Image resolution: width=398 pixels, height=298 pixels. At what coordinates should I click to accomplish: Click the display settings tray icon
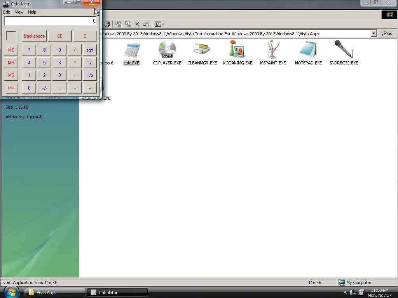click(361, 293)
